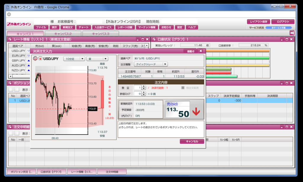Open the 10分足 timeframe dropdown
303x182 pixels.
point(74,59)
